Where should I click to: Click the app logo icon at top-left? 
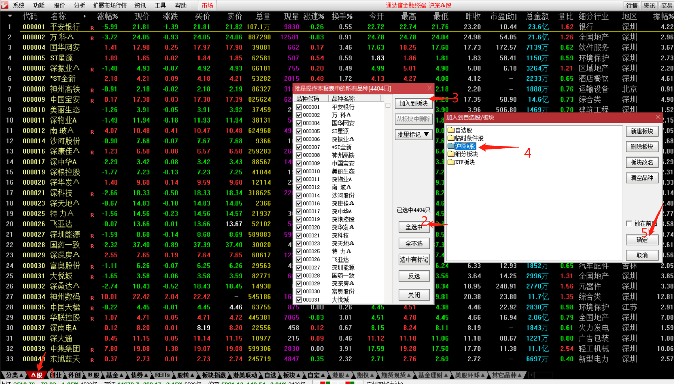[5, 5]
